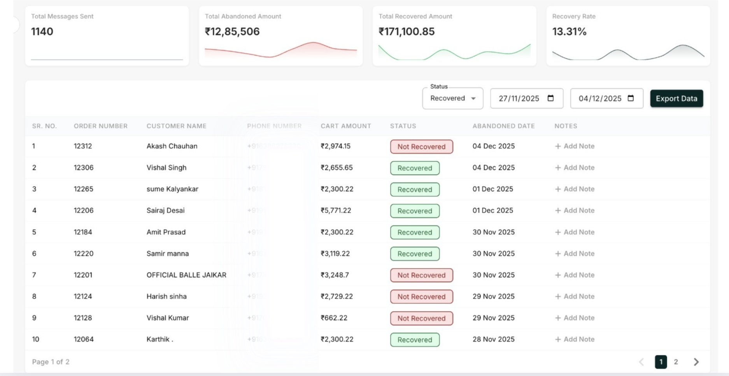Click Recovered status badge for order 12306
This screenshot has height=376, width=729.
click(x=415, y=168)
